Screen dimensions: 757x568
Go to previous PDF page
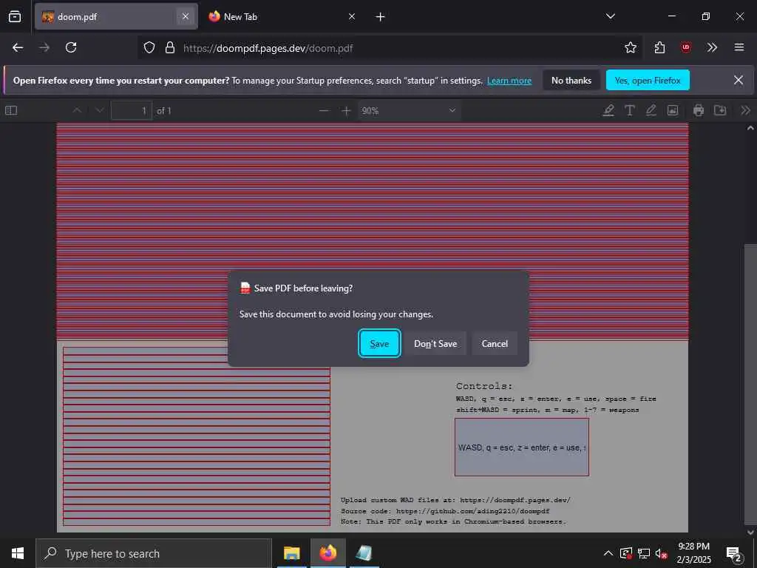(77, 111)
